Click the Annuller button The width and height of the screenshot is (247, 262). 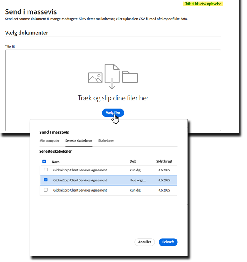(x=144, y=242)
